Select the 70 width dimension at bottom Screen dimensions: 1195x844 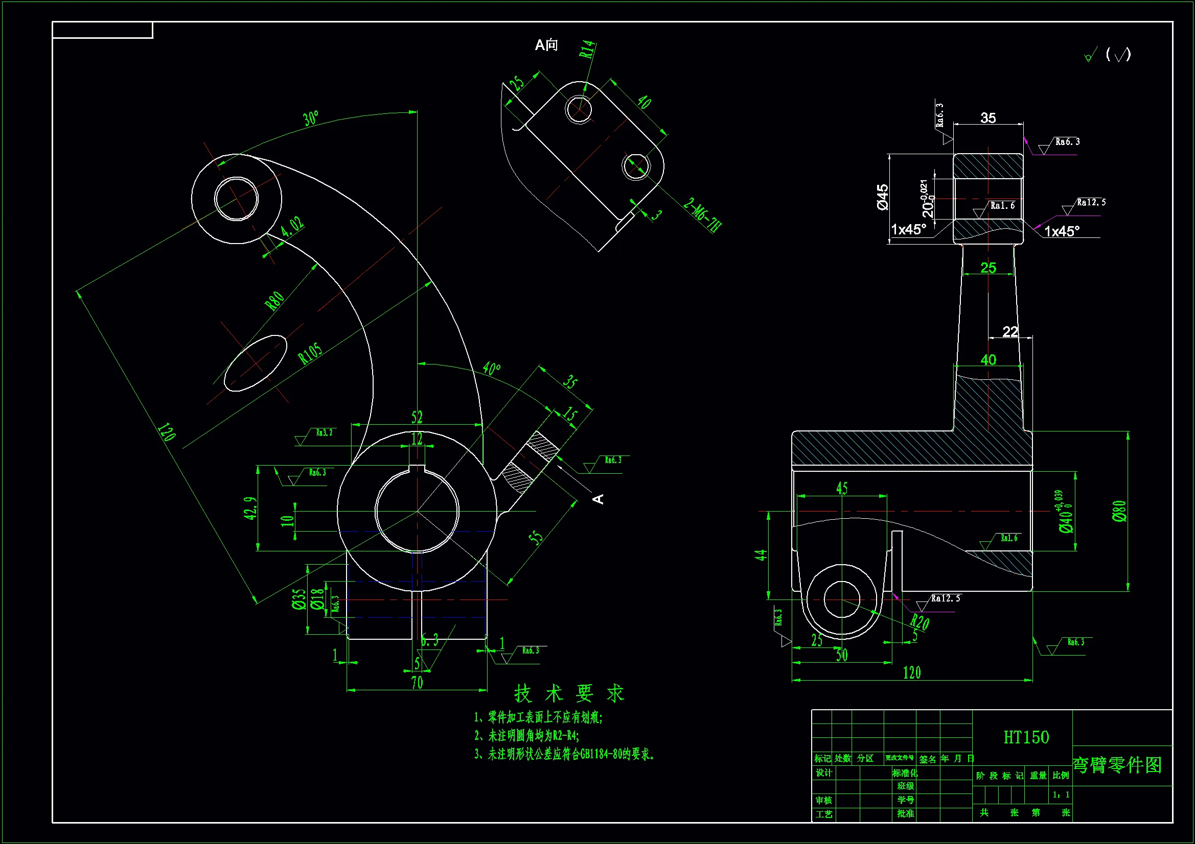(417, 683)
